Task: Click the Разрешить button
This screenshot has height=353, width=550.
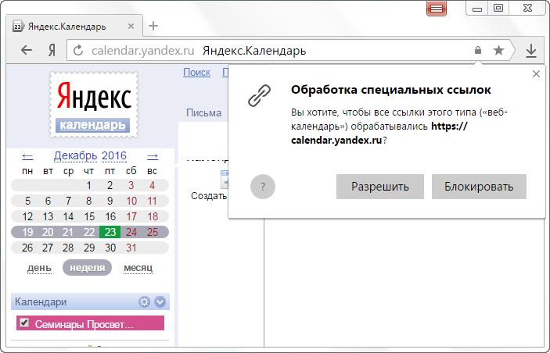Action: pyautogui.click(x=380, y=187)
